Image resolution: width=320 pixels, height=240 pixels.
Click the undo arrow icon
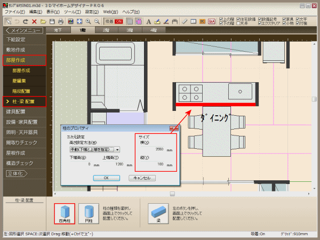point(17,21)
